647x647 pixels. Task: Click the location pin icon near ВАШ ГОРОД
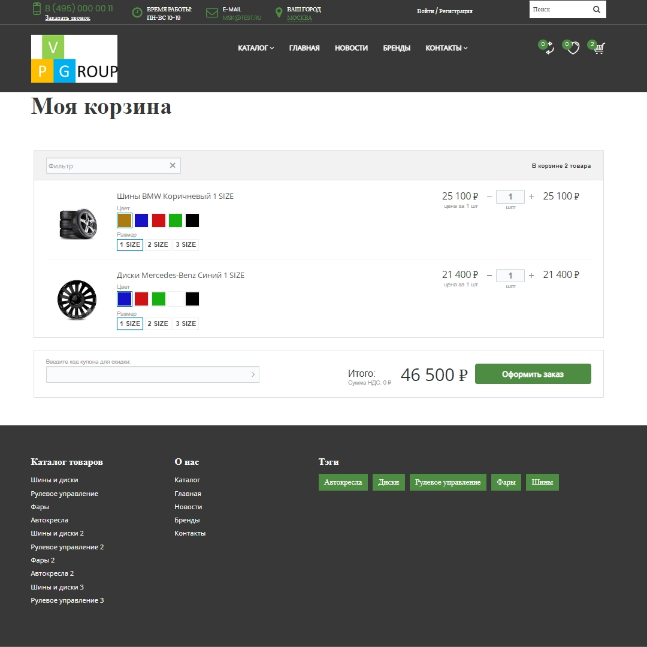point(279,13)
